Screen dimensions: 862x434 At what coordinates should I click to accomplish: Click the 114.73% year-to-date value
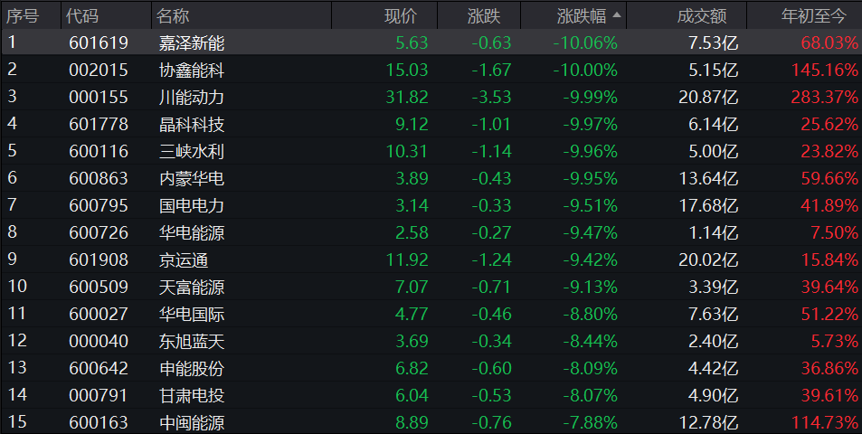[827, 422]
